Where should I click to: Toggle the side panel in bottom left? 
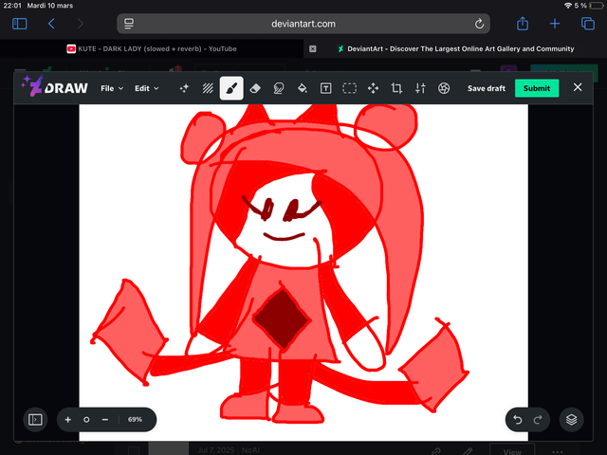(x=36, y=419)
